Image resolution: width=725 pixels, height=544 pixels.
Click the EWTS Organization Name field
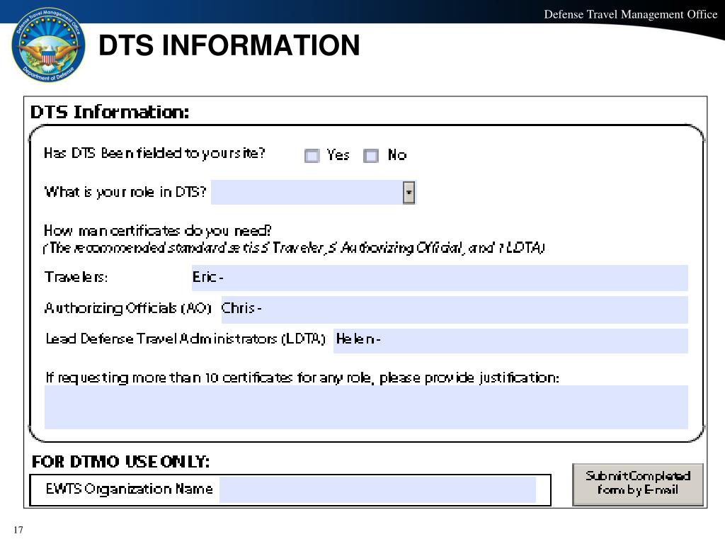coord(378,490)
